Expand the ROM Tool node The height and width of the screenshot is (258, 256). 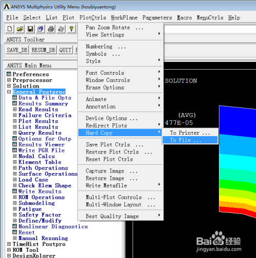(9, 250)
